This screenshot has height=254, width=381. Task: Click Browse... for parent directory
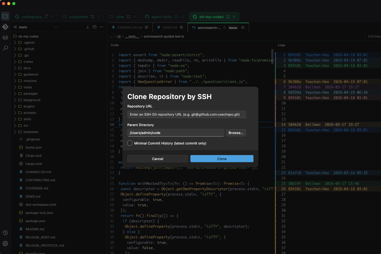coord(236,133)
